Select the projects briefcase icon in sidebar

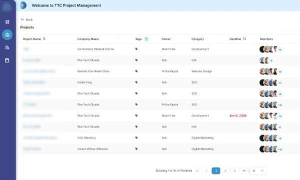click(x=7, y=35)
